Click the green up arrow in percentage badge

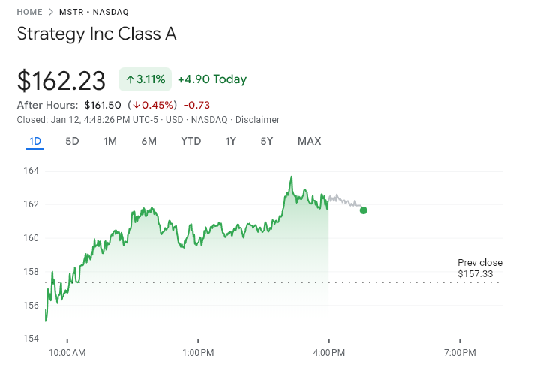click(x=130, y=79)
